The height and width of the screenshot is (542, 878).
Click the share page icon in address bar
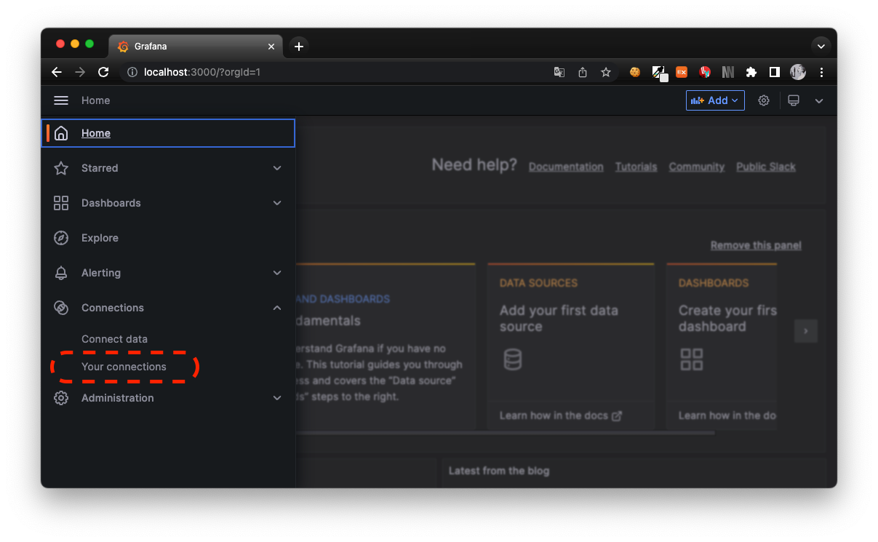[x=582, y=72]
